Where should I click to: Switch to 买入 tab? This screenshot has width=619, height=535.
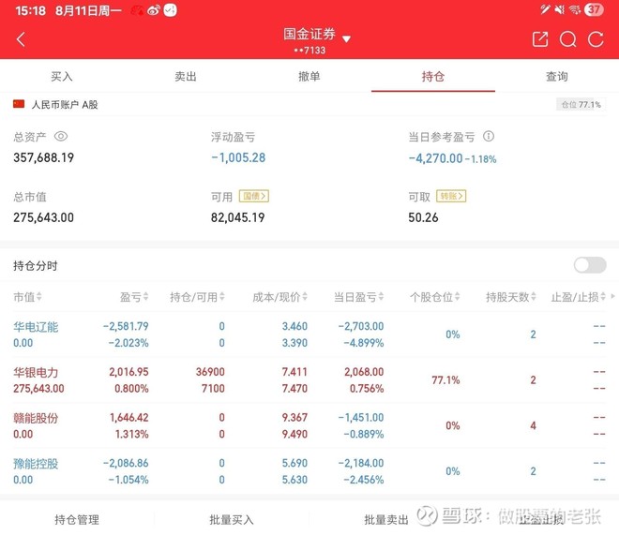coord(62,77)
